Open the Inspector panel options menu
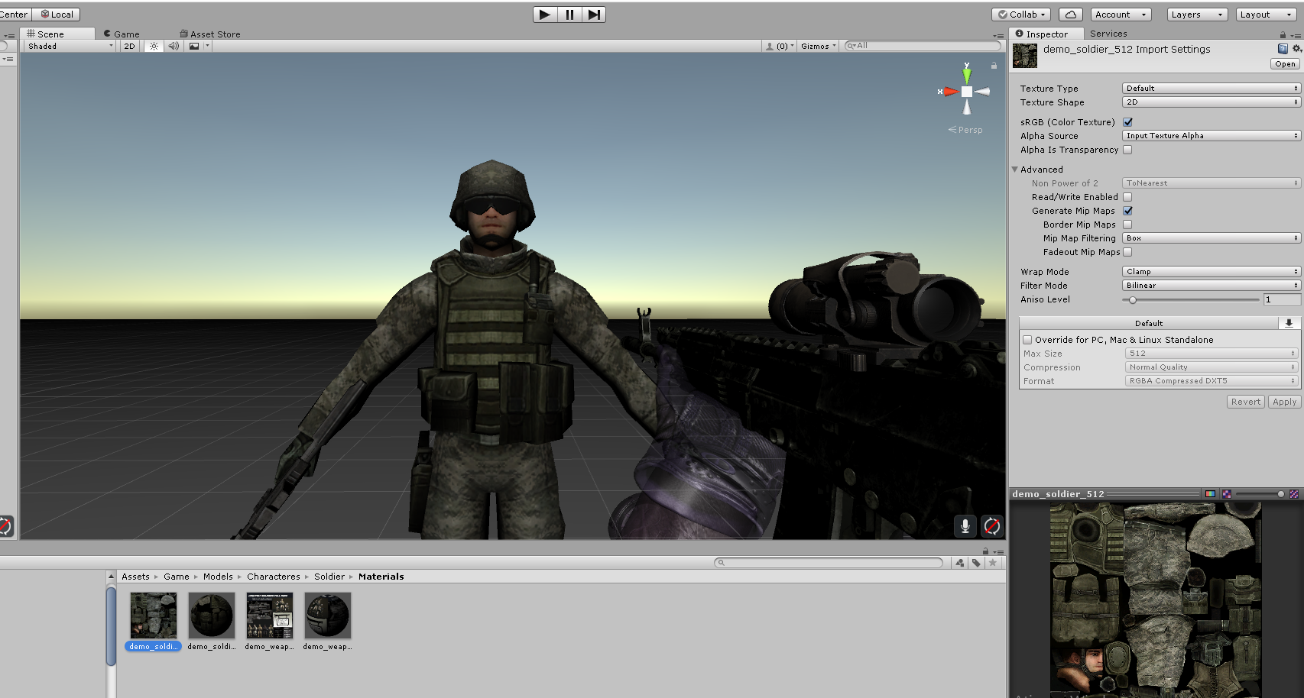The height and width of the screenshot is (698, 1304). [x=1296, y=35]
